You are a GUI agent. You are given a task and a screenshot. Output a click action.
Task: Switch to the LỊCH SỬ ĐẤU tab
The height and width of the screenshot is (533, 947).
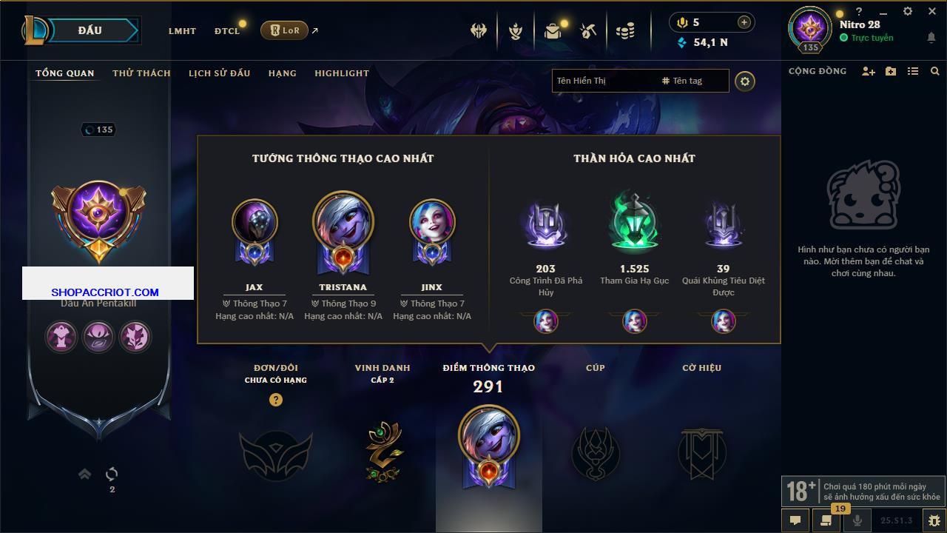(219, 73)
